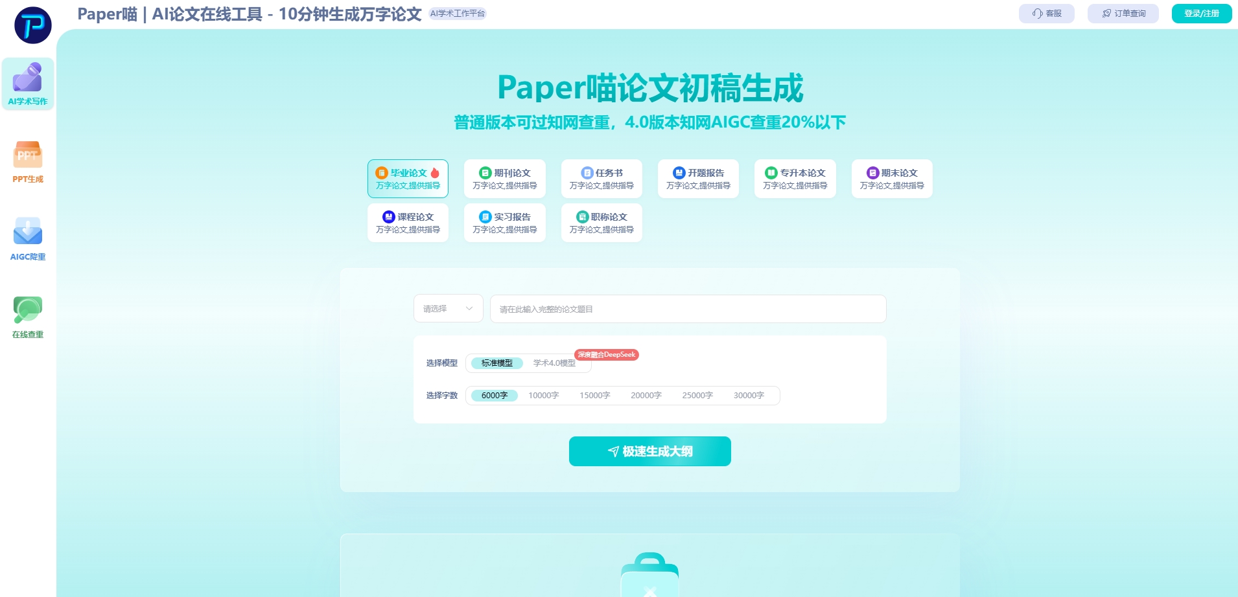1238x597 pixels.
Task: Switch to the 任务书 tab
Action: point(601,179)
